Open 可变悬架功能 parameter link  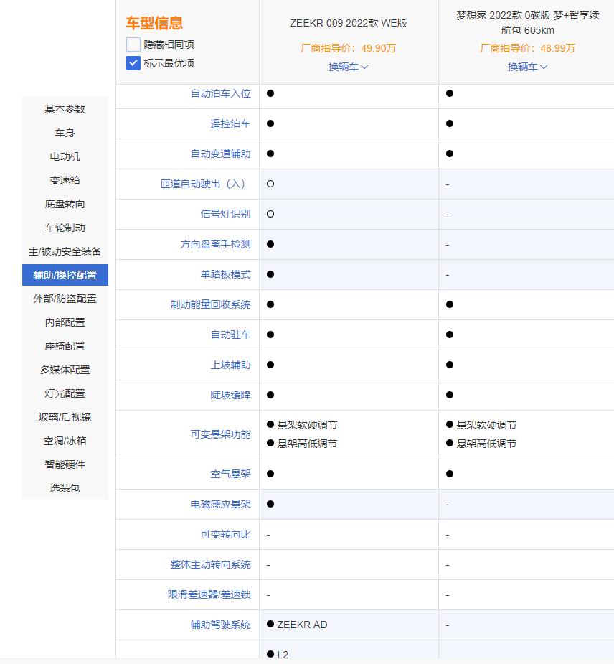click(x=221, y=434)
